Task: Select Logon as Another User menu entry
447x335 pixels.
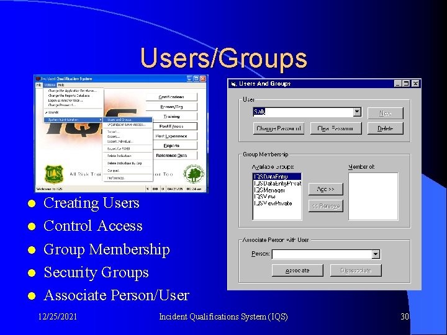Action: pos(65,100)
